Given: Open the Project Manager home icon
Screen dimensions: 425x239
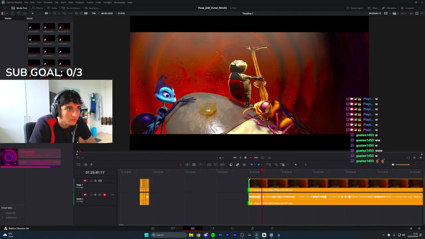Looking at the screenshot, I should 411,228.
